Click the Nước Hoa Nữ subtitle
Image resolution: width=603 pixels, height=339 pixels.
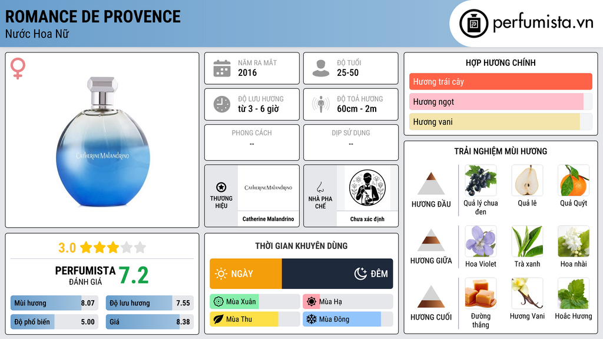coord(37,34)
